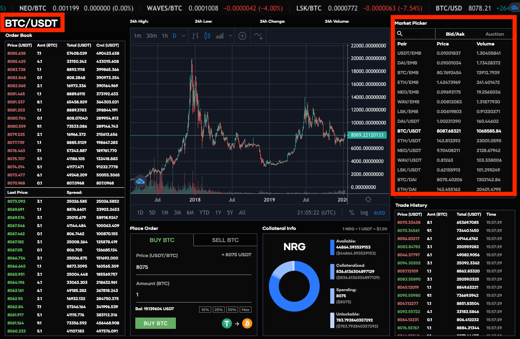
Task: Expand the time interval dropdown arrow
Action: click(x=184, y=36)
